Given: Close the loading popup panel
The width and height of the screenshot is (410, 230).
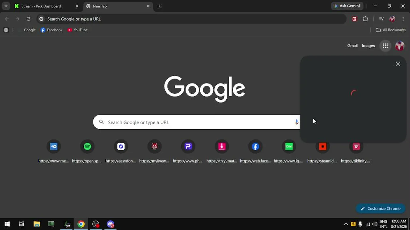Looking at the screenshot, I should (398, 64).
